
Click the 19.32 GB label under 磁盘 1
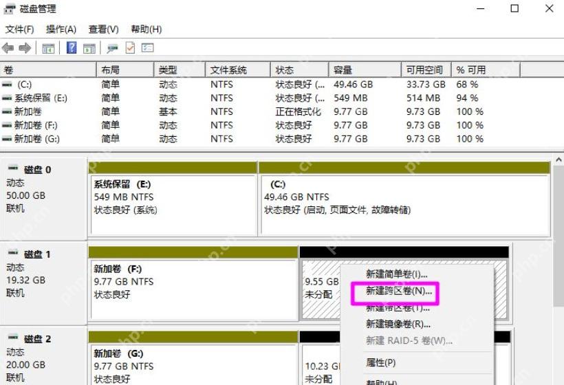pyautogui.click(x=26, y=280)
